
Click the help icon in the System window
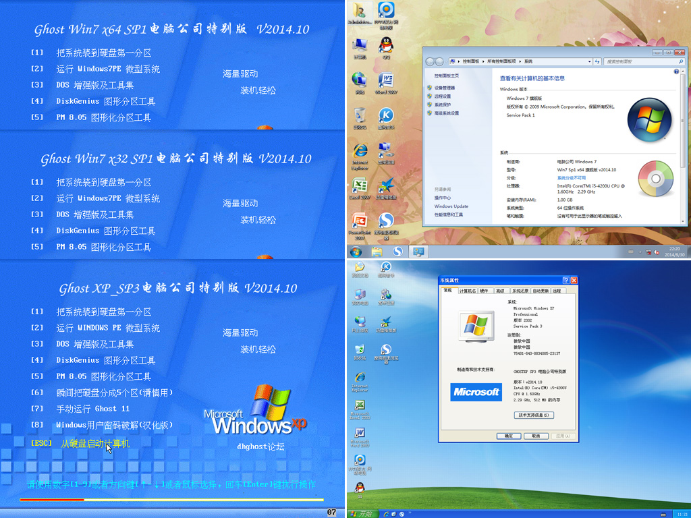tap(676, 71)
